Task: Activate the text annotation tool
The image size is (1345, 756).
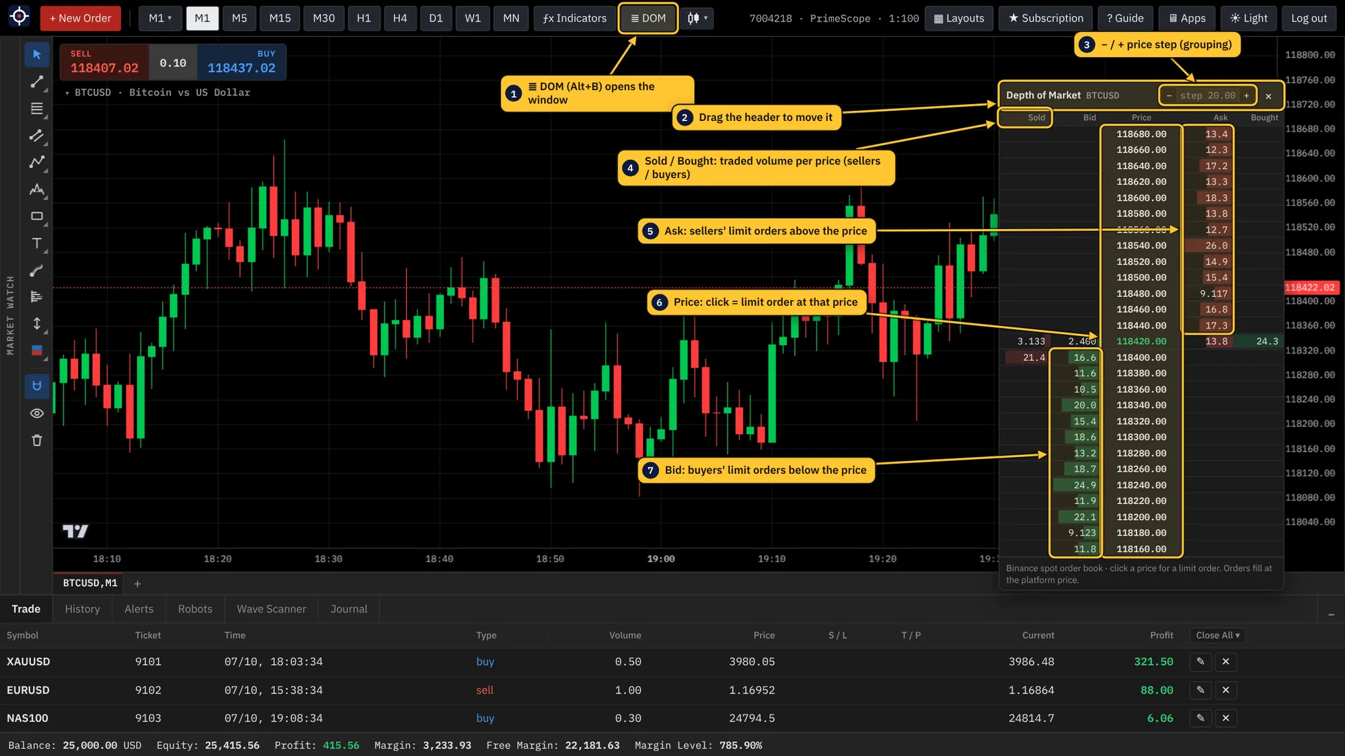Action: [37, 243]
